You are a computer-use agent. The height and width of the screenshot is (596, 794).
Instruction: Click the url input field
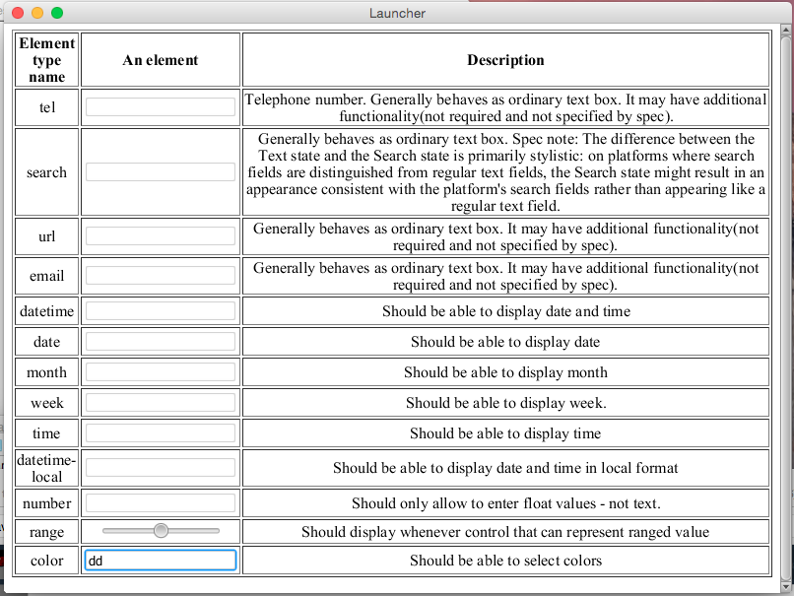[x=161, y=236]
